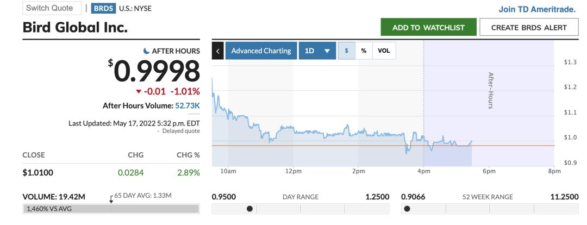Screen dimensions: 587x225
Task: Click the volume 1,460% vs avg bar
Action: coord(111,209)
